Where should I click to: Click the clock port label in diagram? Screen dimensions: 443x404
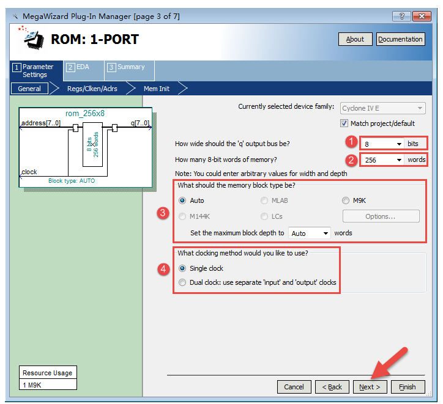click(29, 172)
